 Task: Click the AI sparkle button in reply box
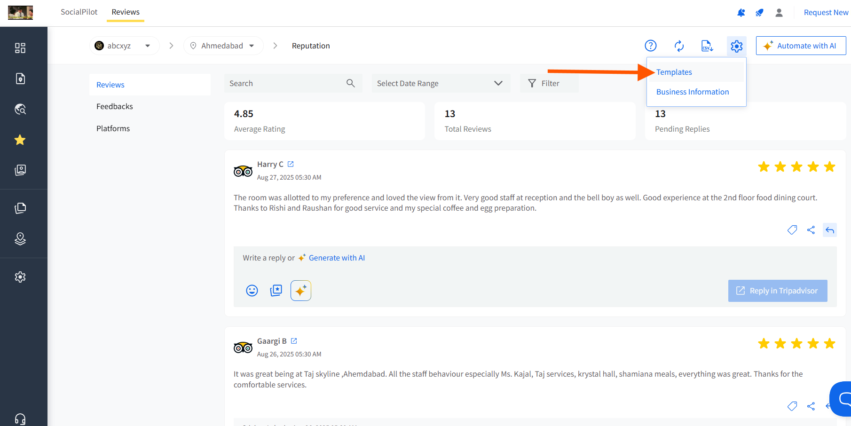pos(301,291)
